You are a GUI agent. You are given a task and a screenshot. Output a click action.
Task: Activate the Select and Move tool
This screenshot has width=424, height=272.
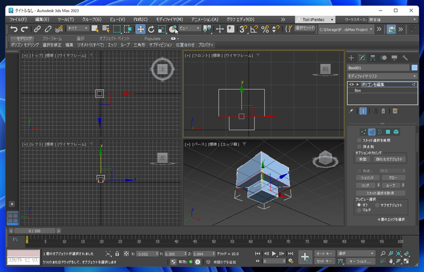click(140, 29)
